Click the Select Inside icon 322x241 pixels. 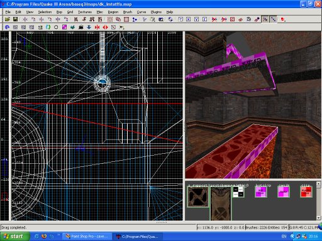click(x=100, y=19)
